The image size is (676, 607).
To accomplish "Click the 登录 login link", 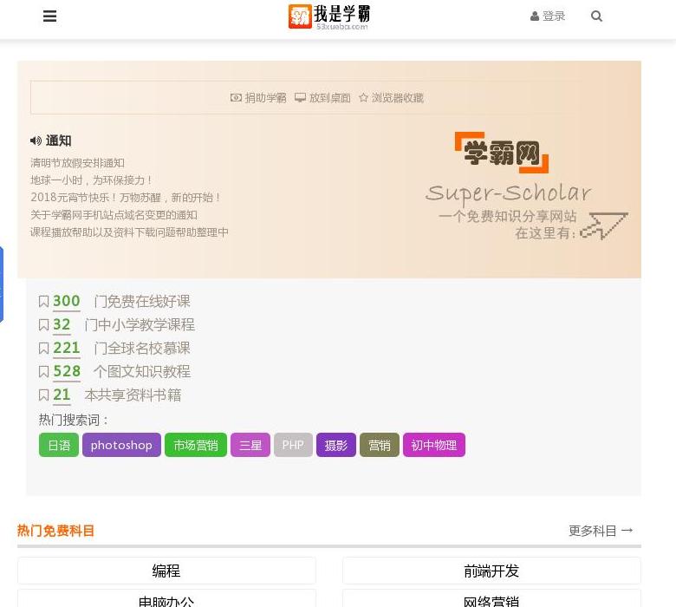I will pos(548,16).
